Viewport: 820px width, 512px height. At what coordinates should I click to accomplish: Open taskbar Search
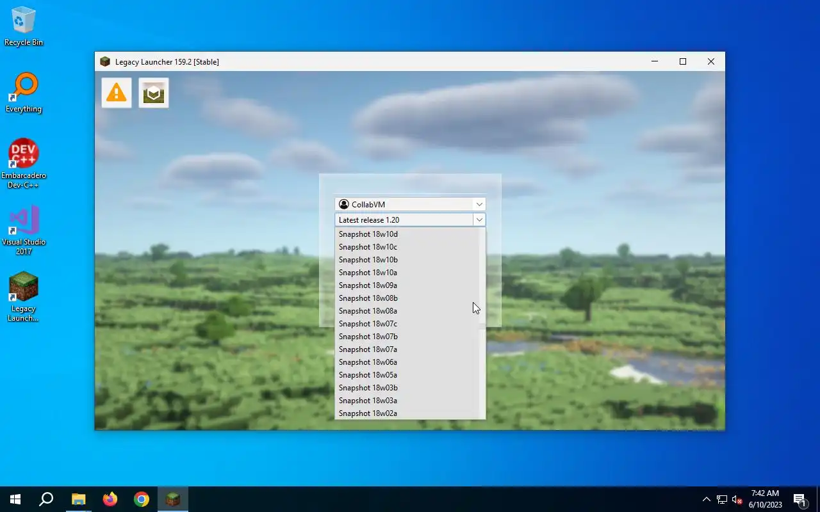(46, 499)
